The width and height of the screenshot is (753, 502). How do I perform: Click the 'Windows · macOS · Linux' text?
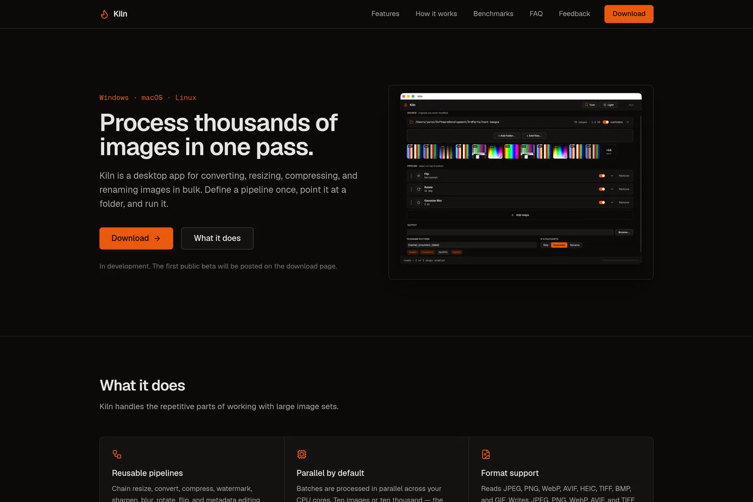click(x=148, y=98)
